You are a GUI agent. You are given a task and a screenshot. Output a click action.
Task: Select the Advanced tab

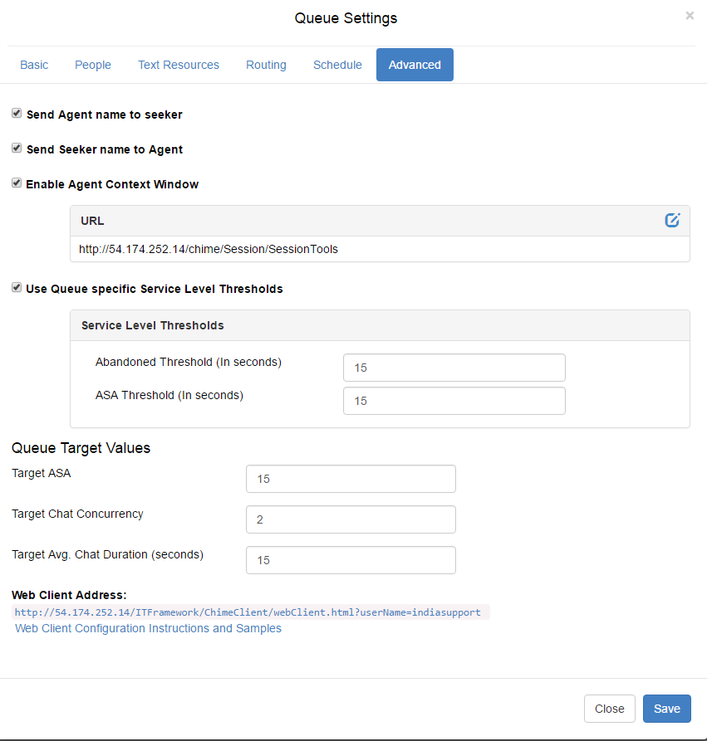[415, 65]
